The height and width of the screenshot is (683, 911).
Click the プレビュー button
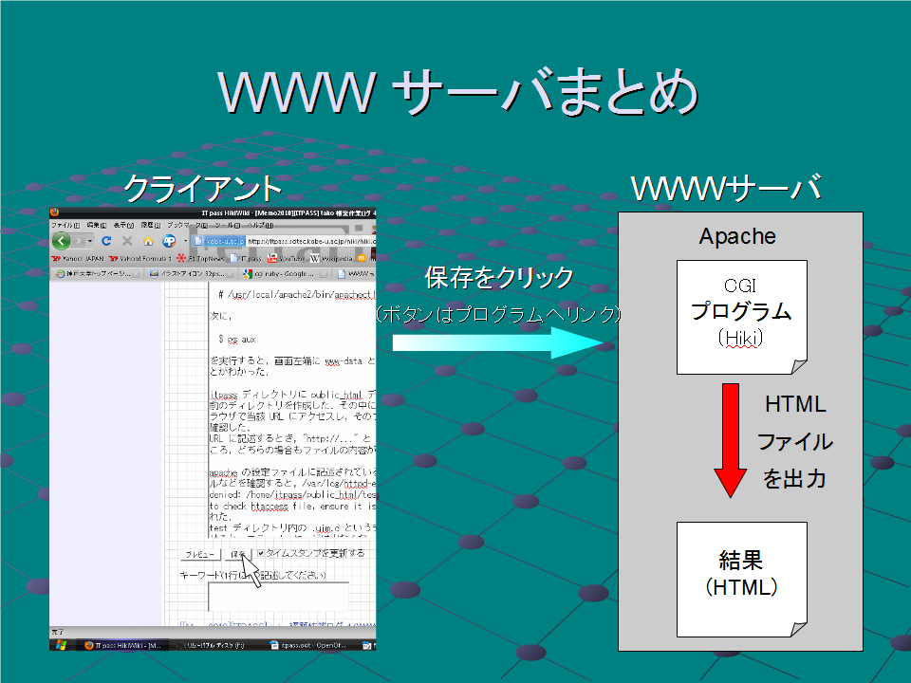point(200,554)
